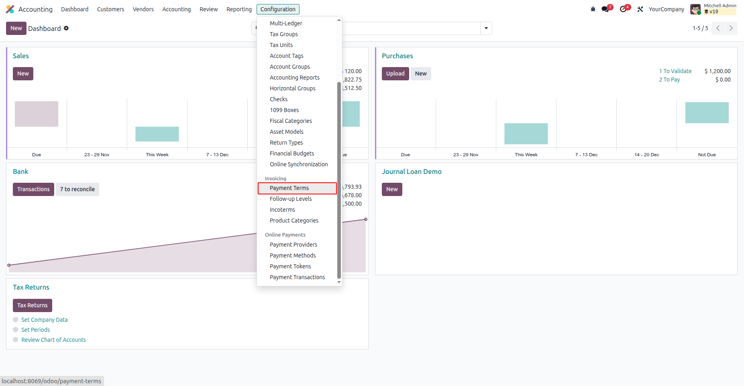Screen dimensions: 744x386
Task: Open Account Groups menu entry
Action: [297, 67]
